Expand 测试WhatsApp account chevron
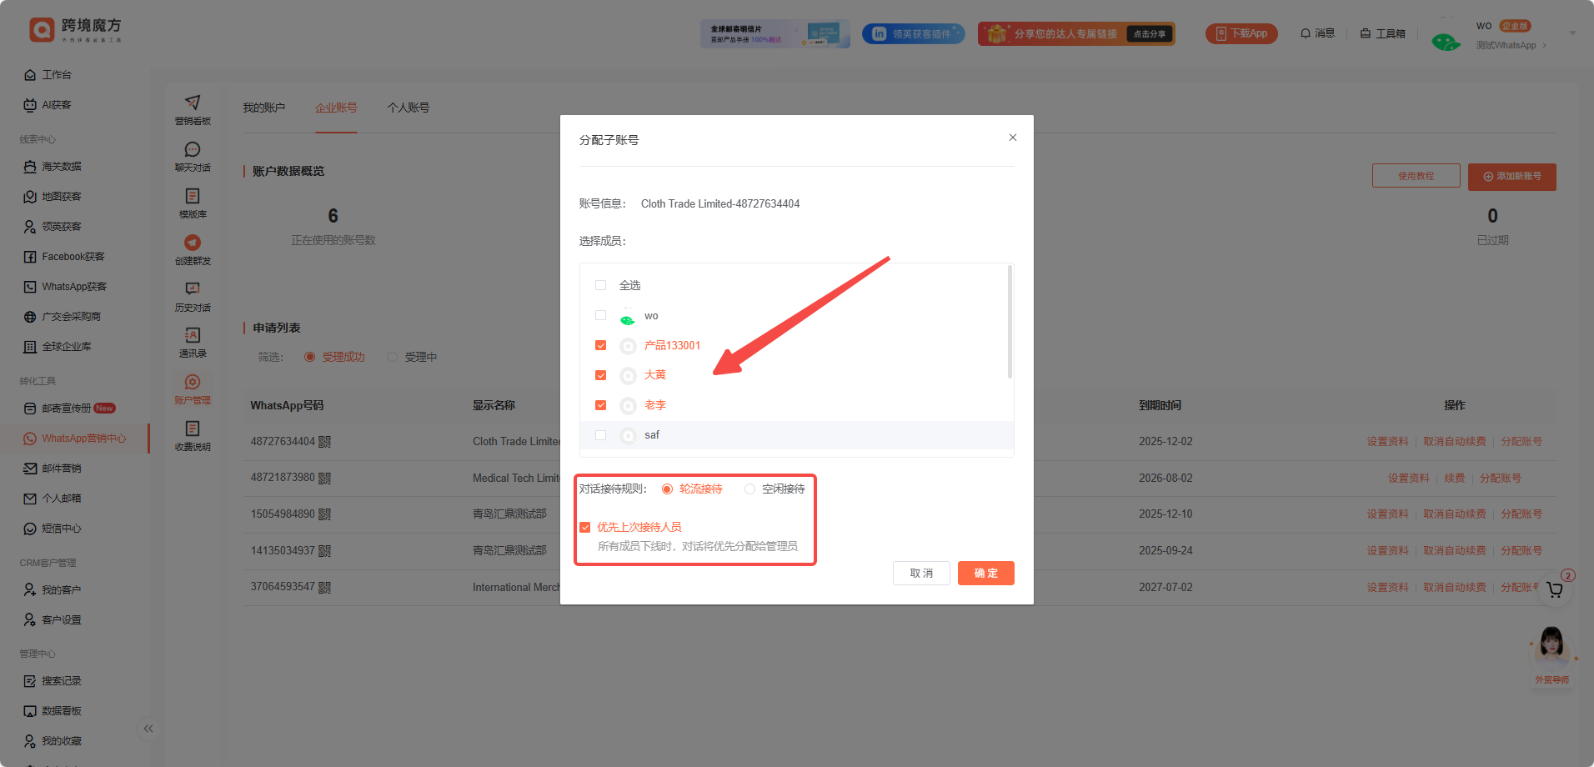 click(1545, 46)
